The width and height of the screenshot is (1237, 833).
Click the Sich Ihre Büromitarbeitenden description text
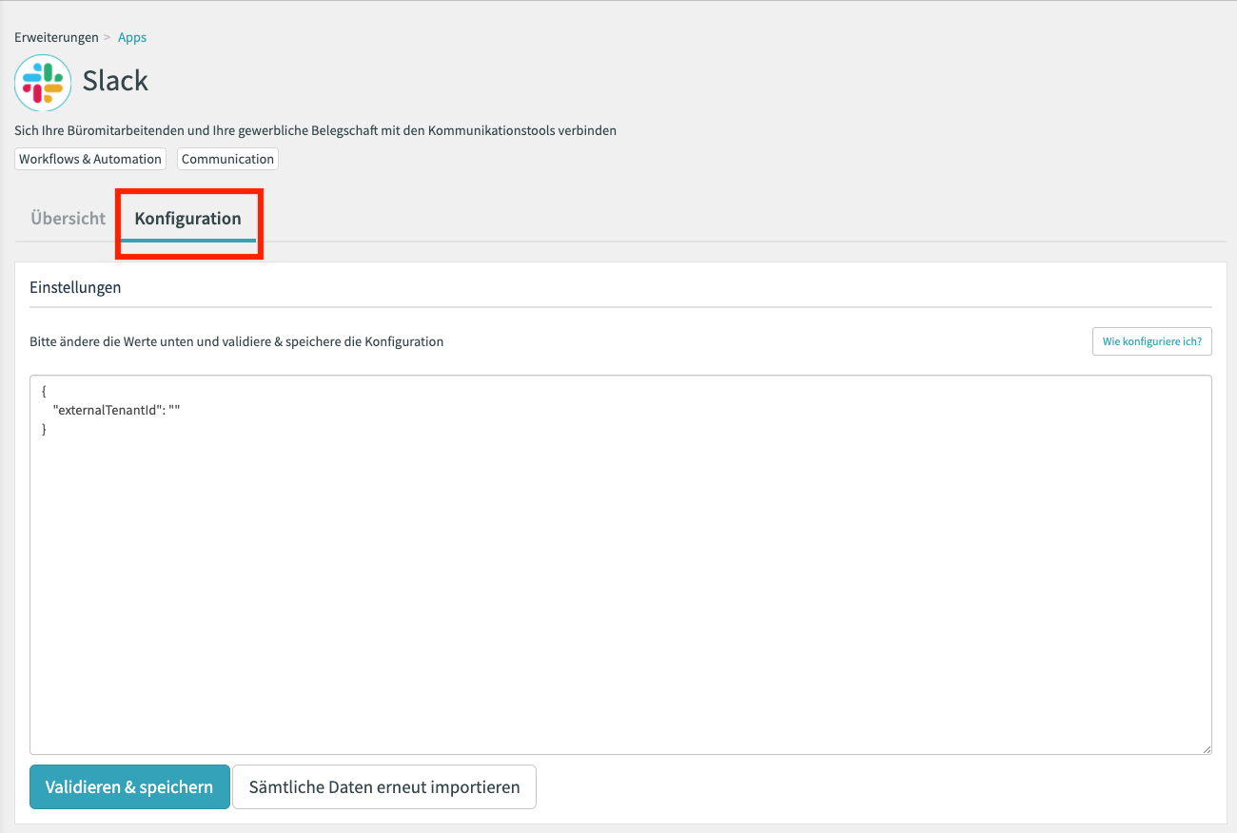(x=315, y=130)
